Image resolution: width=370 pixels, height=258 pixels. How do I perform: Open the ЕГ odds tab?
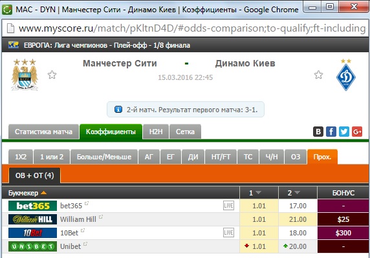click(x=171, y=157)
